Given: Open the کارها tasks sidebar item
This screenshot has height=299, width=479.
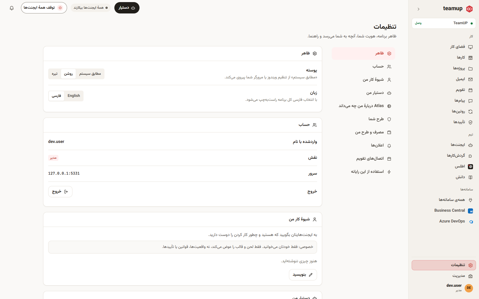Looking at the screenshot, I should point(444,58).
